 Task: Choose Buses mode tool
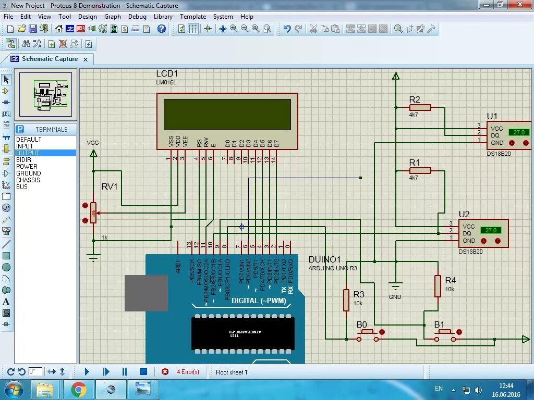tap(6, 137)
